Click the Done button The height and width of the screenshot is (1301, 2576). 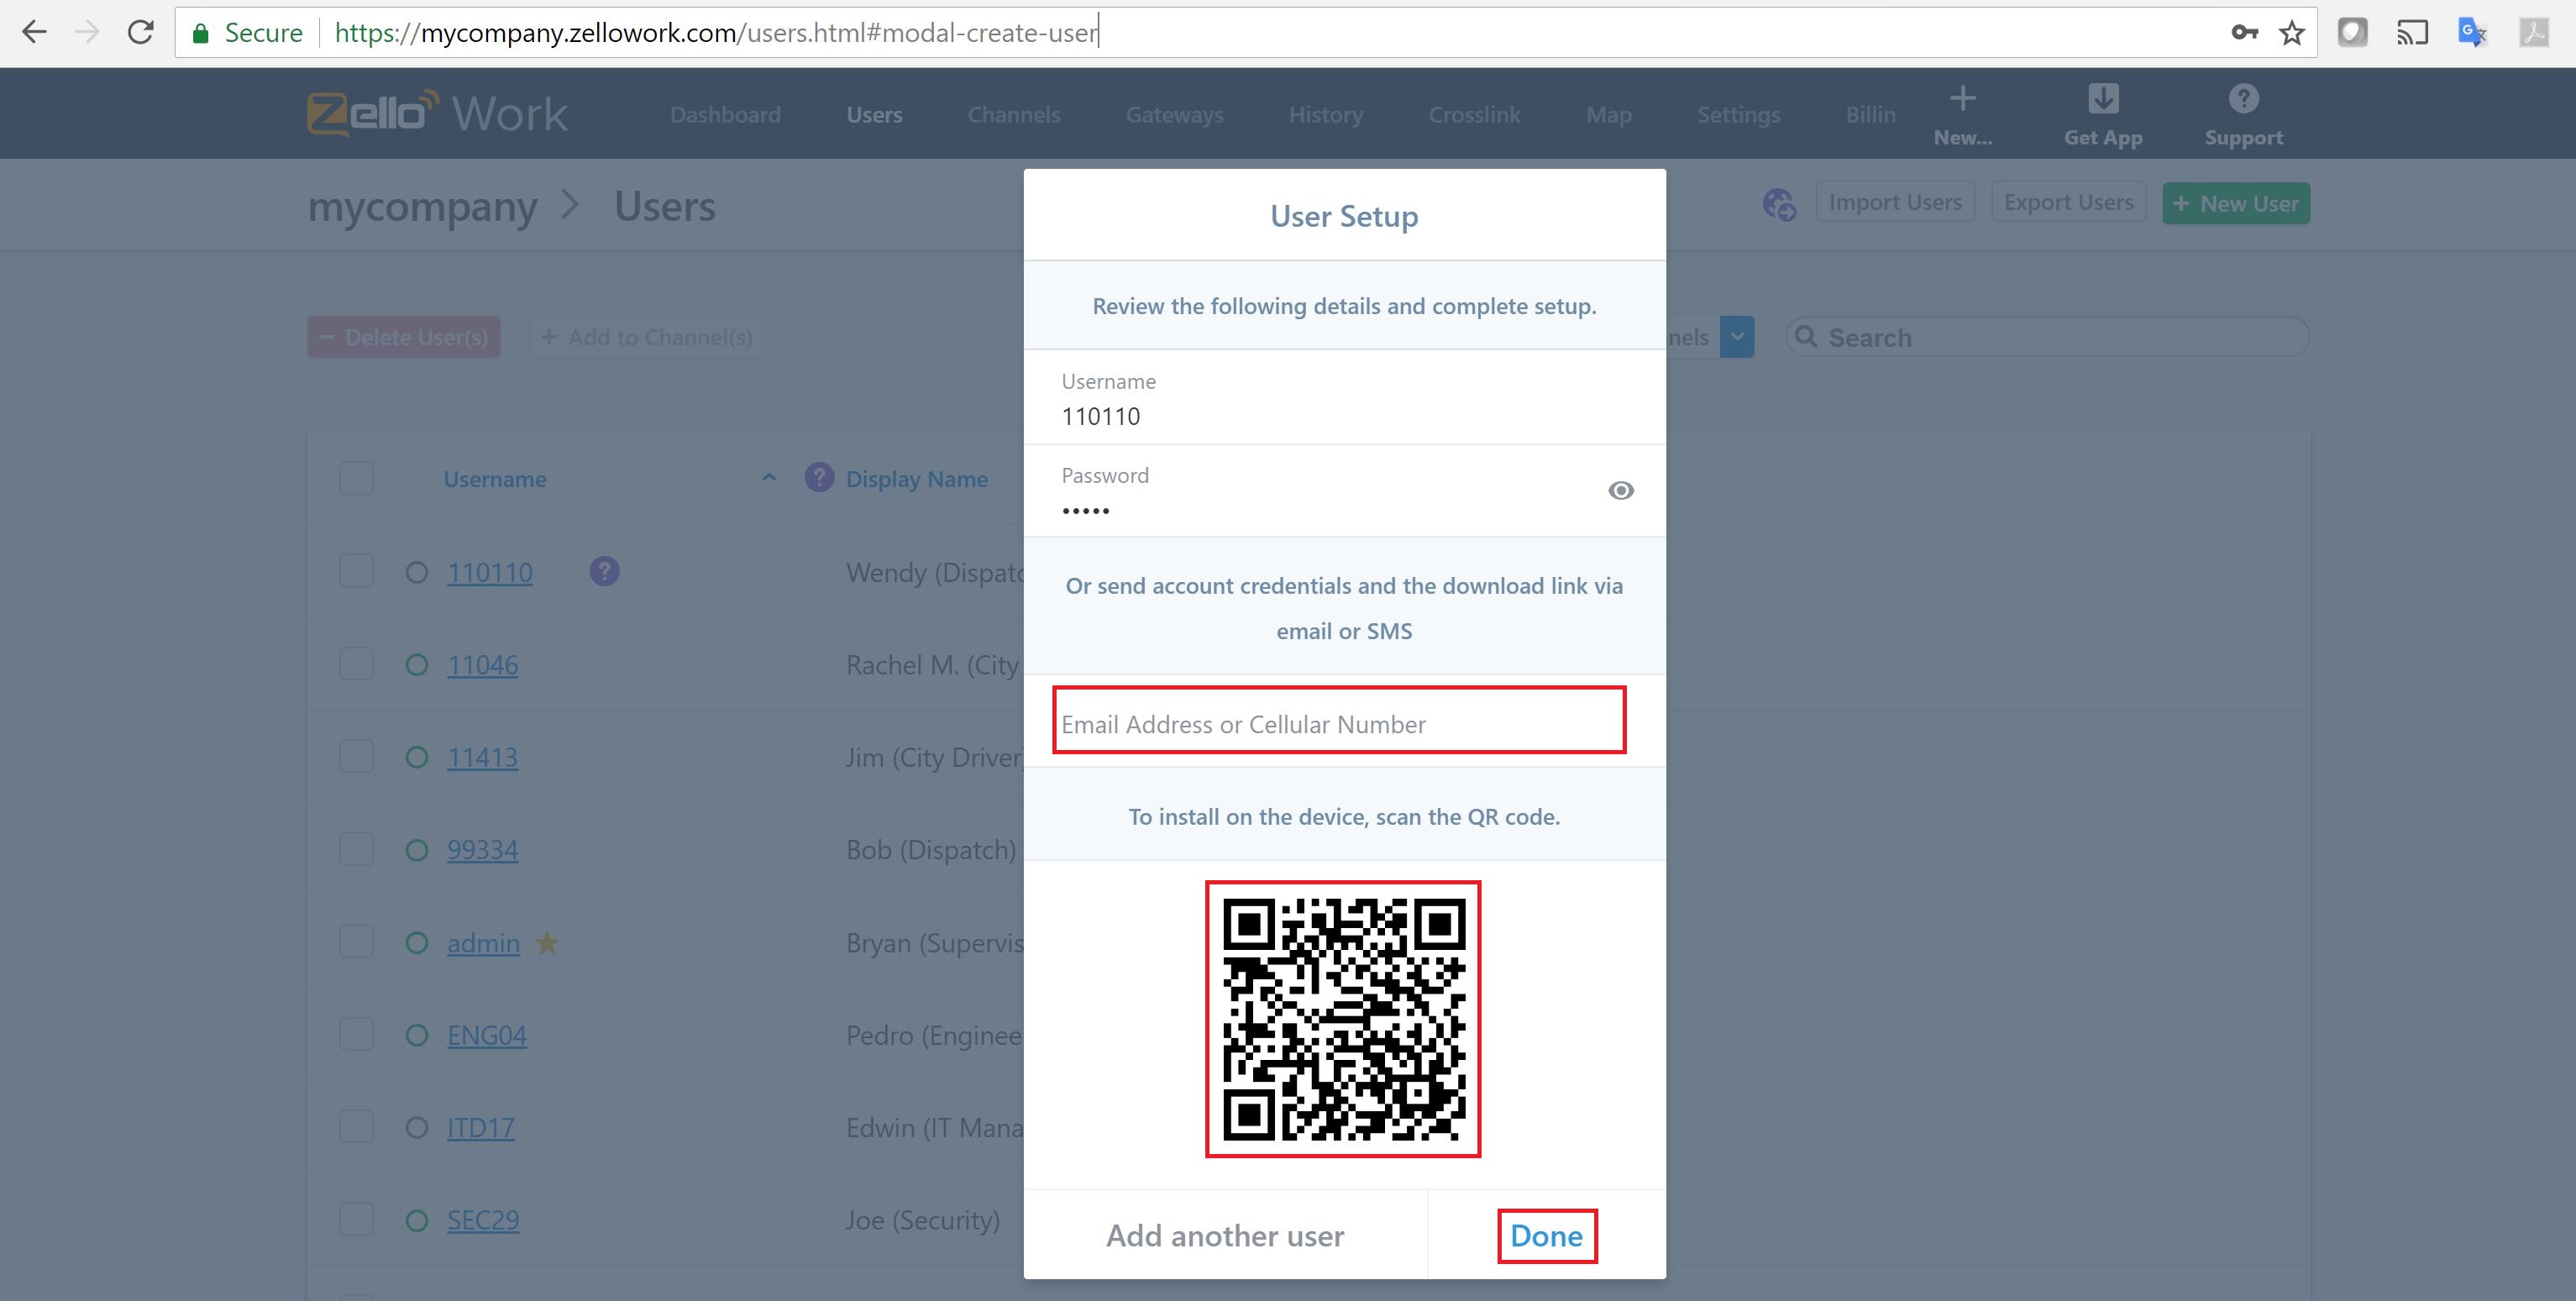[1547, 1235]
